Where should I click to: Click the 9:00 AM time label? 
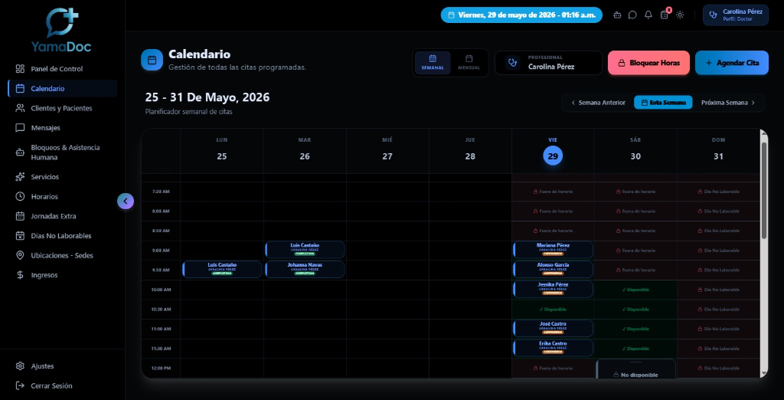point(161,251)
